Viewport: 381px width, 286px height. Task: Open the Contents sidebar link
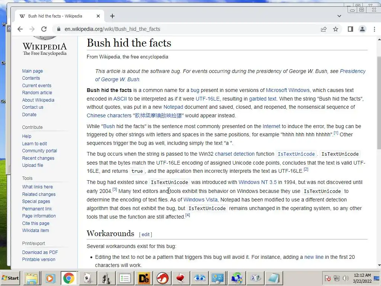[x=31, y=78]
